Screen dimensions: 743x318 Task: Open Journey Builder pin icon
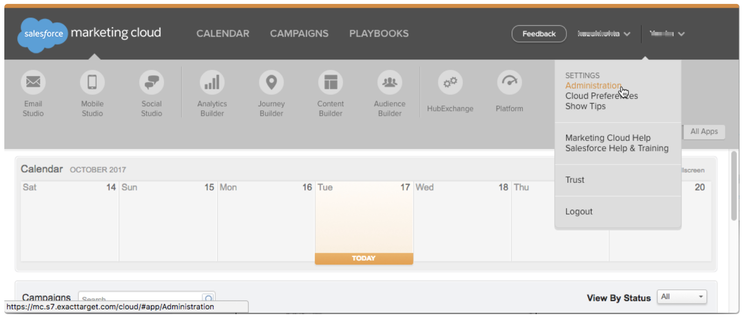click(x=271, y=82)
